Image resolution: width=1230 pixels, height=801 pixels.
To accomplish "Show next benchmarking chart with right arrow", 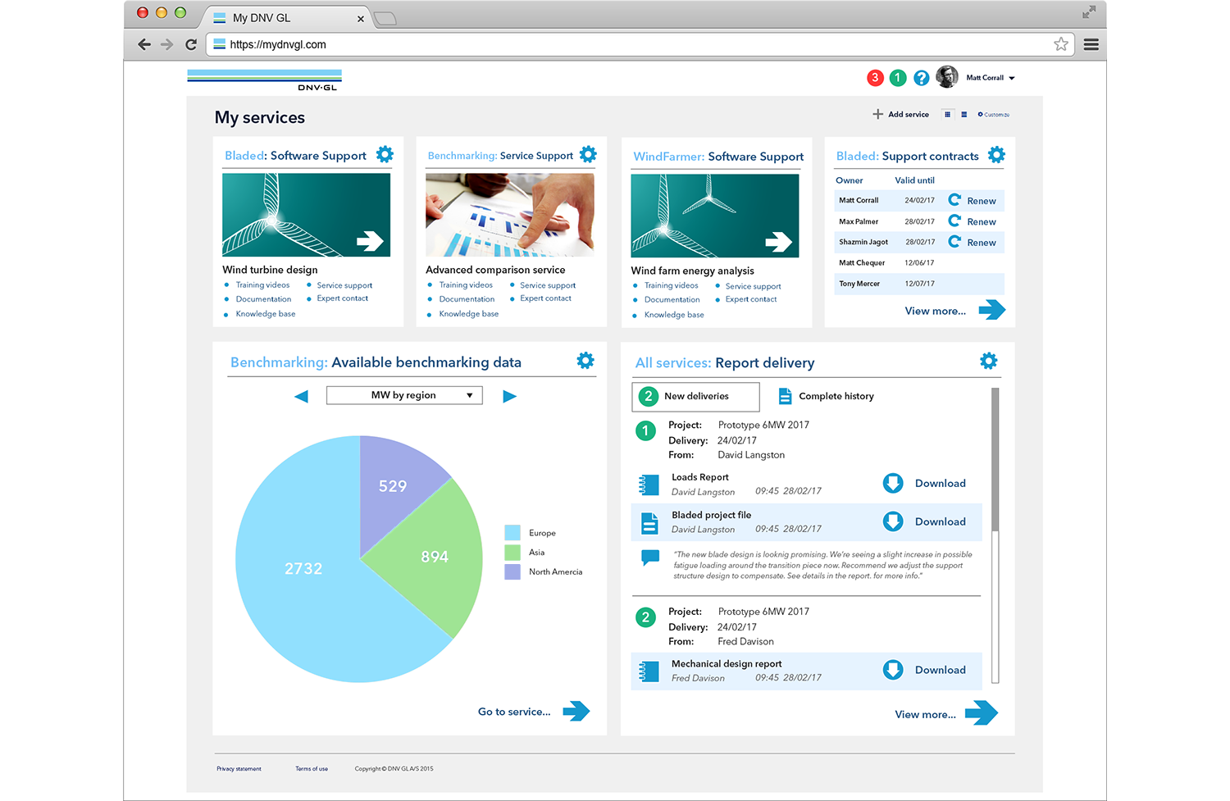I will [509, 397].
